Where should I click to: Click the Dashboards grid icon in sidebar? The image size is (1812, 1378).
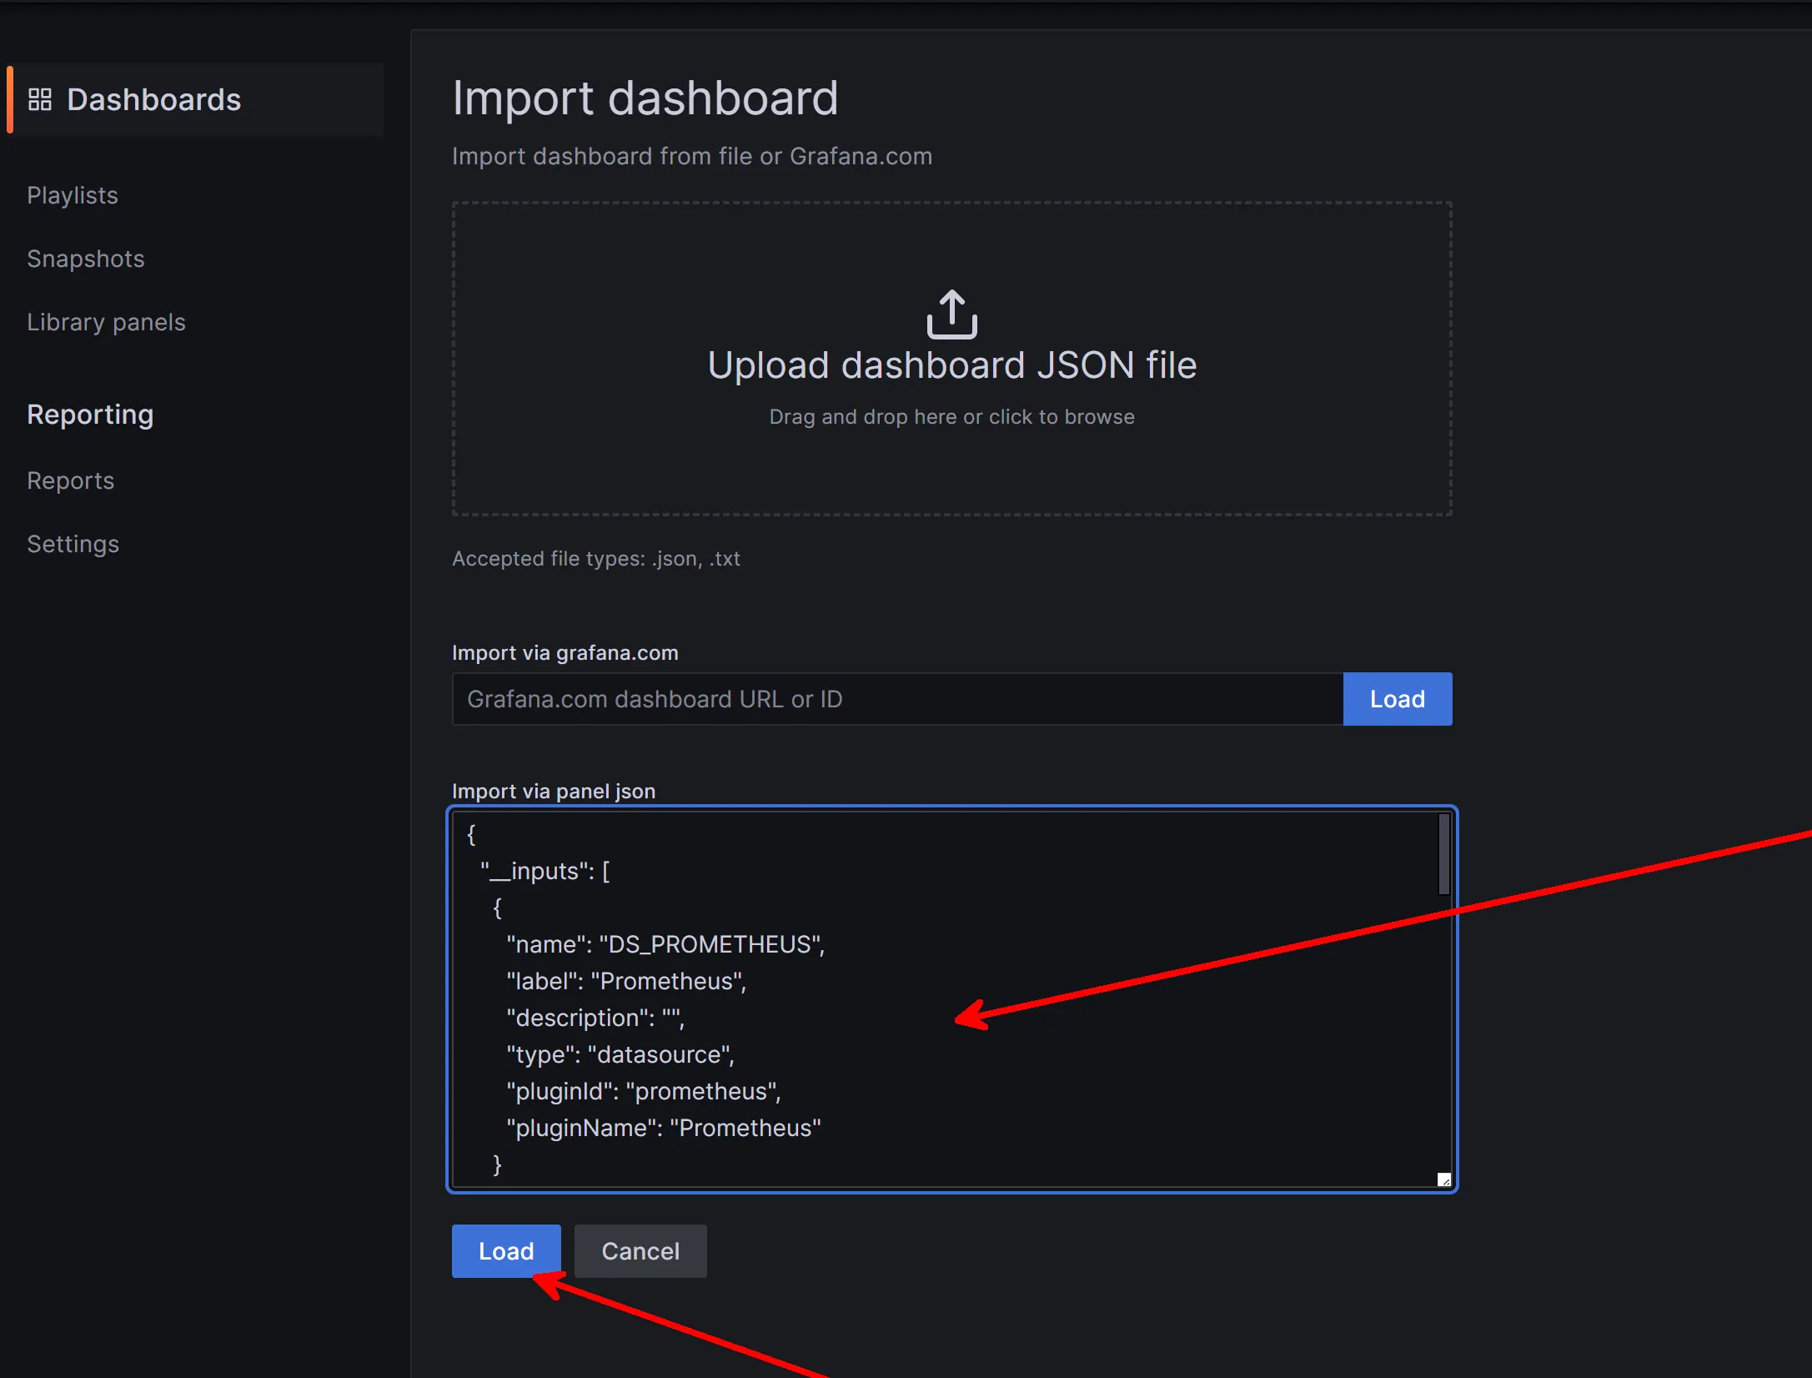tap(40, 100)
